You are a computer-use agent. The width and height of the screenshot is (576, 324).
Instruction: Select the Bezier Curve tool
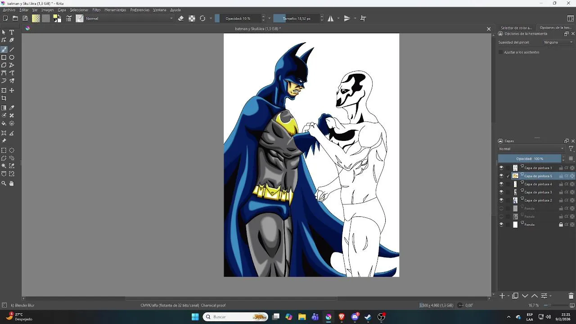tap(4, 73)
